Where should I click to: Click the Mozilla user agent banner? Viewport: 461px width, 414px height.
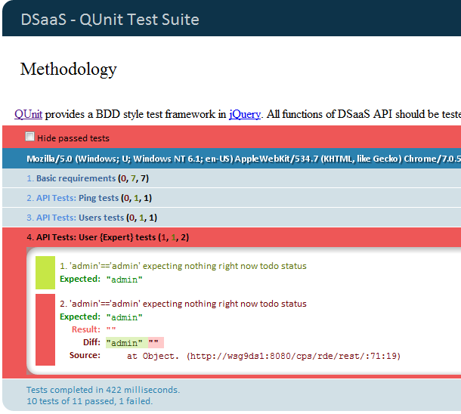232,159
